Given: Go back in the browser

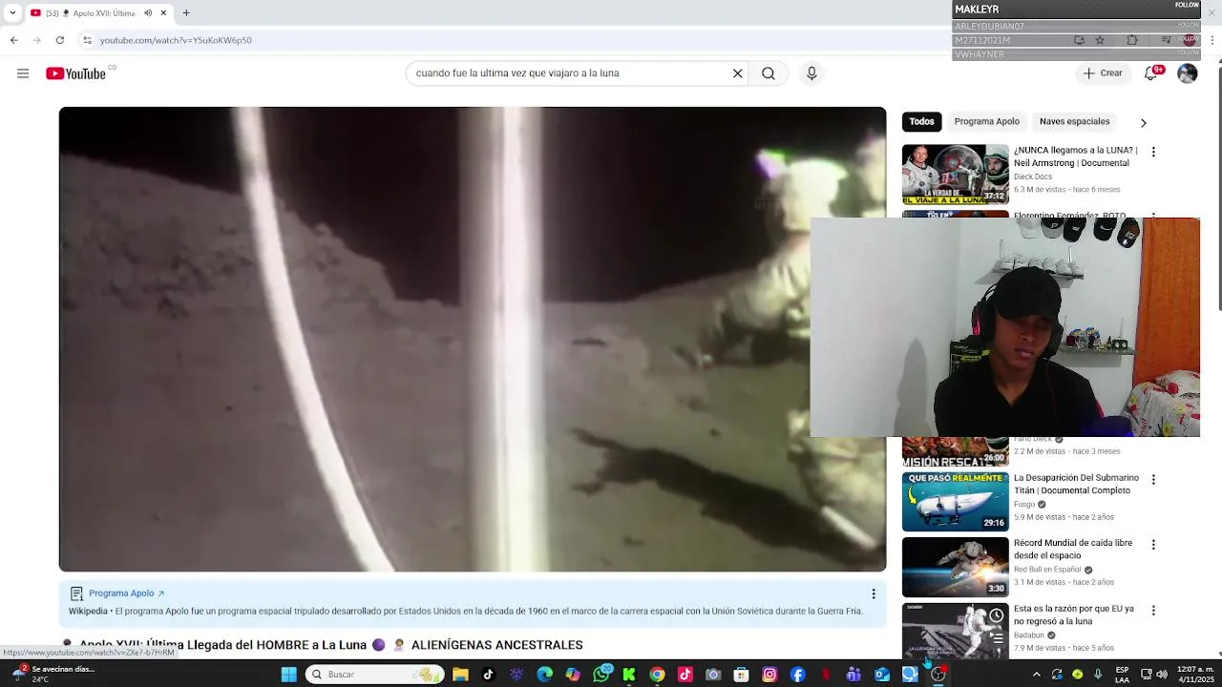Looking at the screenshot, I should 13,40.
